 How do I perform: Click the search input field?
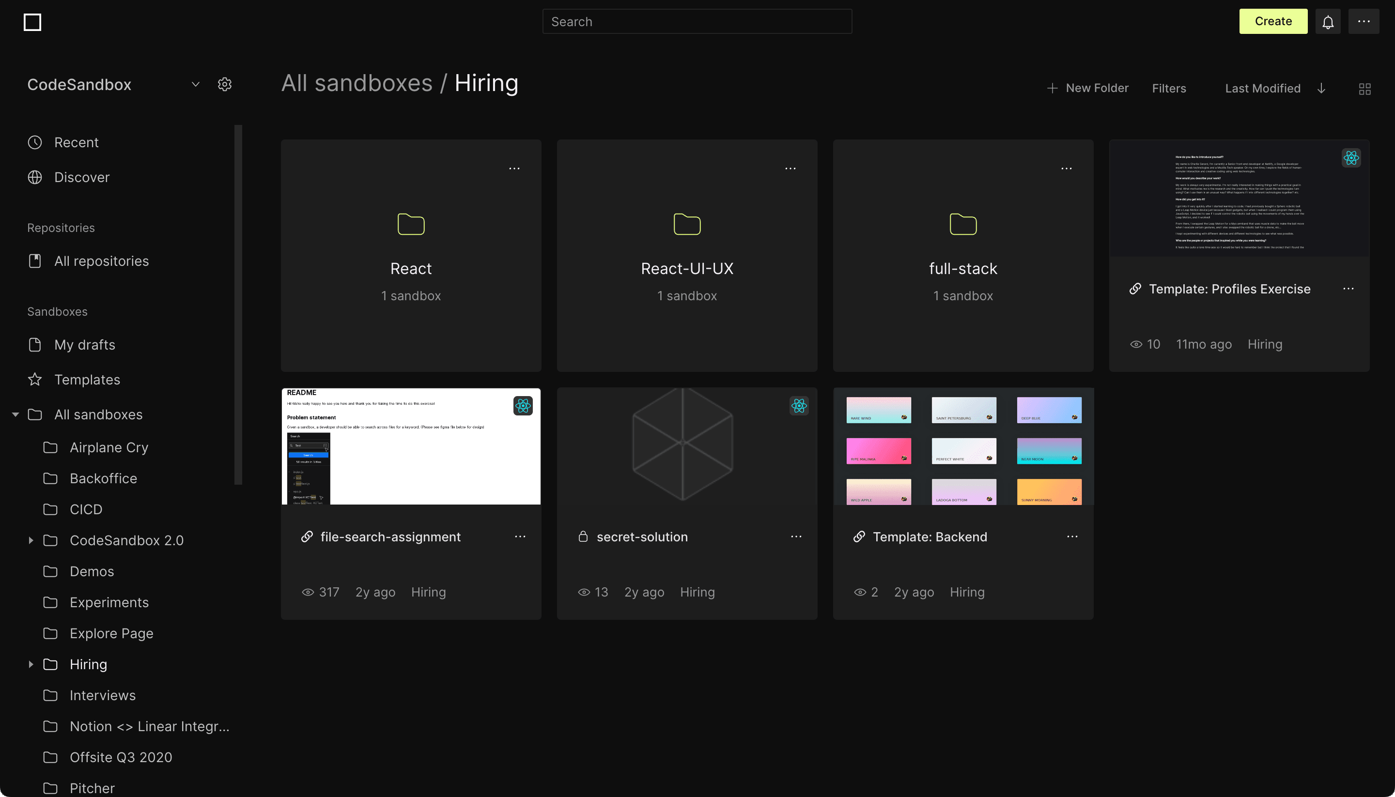click(x=697, y=21)
